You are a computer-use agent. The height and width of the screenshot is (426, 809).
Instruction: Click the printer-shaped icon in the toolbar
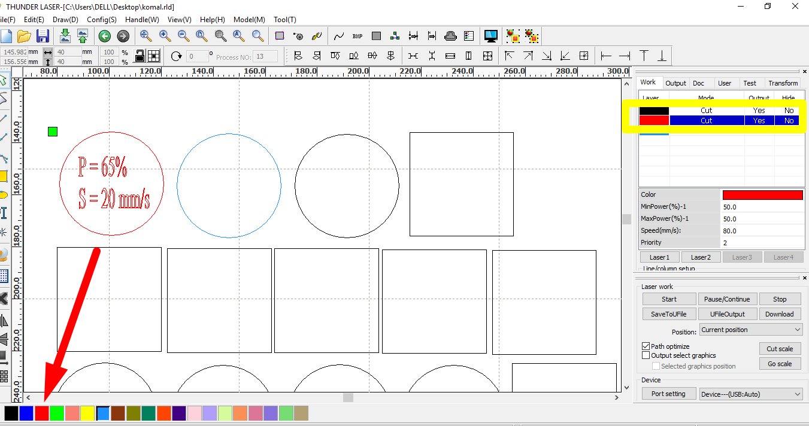click(451, 36)
